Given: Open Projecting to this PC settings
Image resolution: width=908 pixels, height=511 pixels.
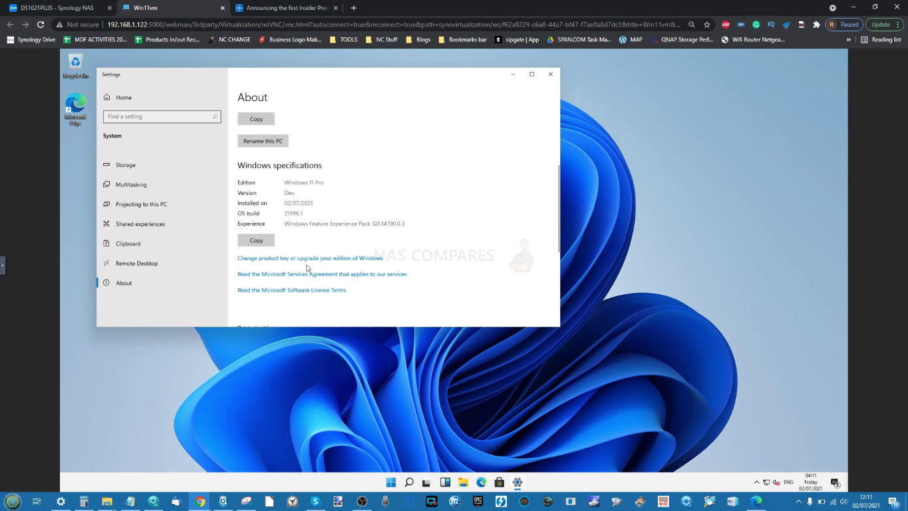Looking at the screenshot, I should coord(141,204).
